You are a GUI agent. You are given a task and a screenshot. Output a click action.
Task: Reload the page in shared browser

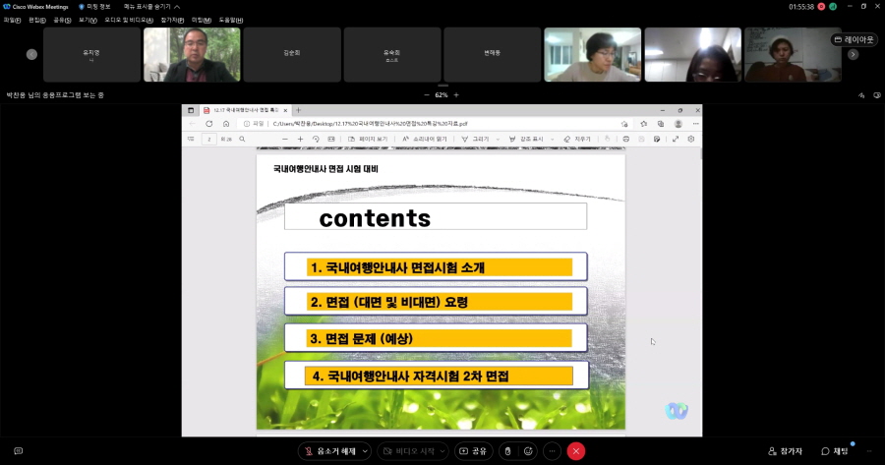(208, 124)
